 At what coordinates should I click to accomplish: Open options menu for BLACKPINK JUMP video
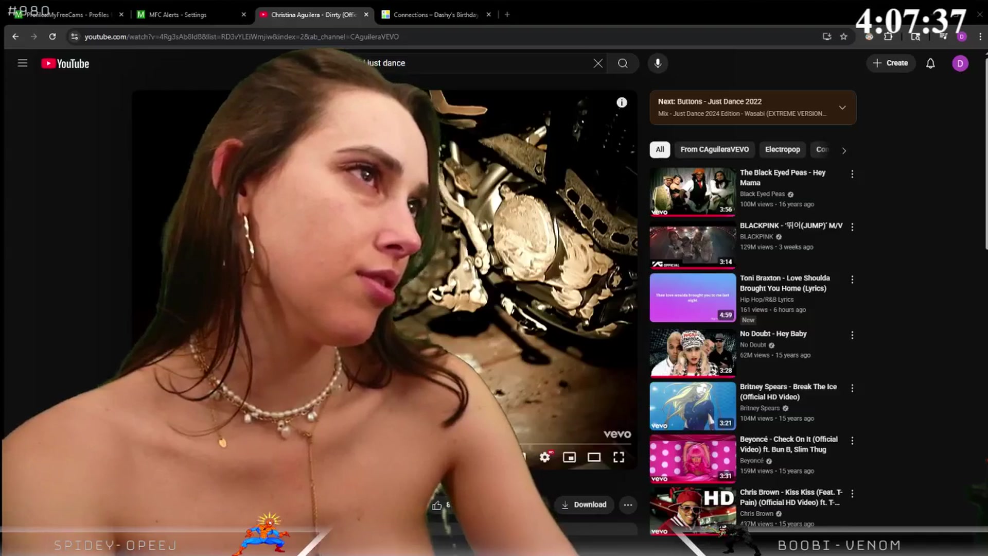852,227
